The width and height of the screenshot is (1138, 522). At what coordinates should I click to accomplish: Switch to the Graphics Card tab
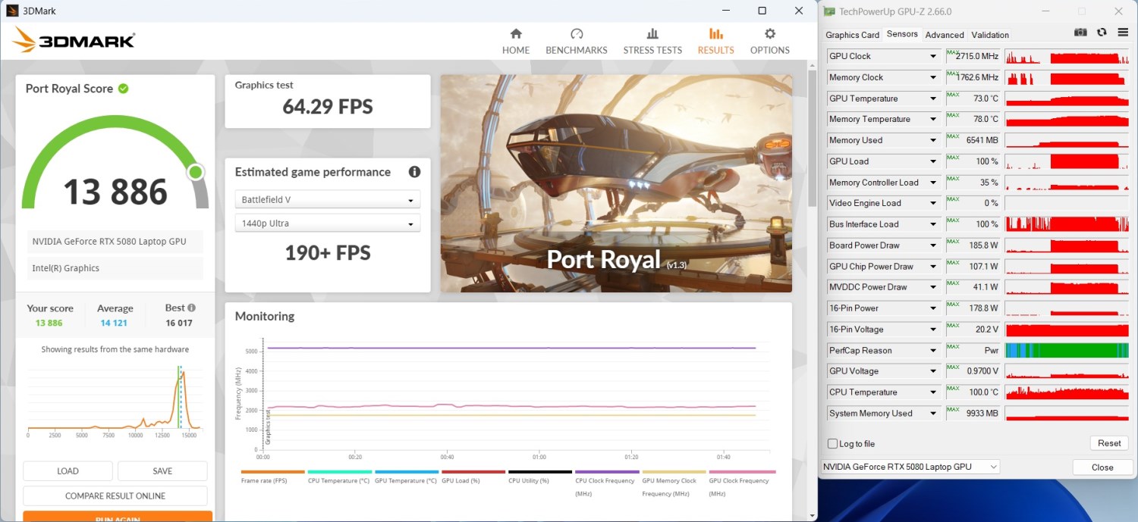pos(852,35)
